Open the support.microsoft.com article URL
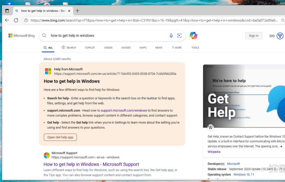Viewport: 285px width, 182px height. tap(115, 74)
